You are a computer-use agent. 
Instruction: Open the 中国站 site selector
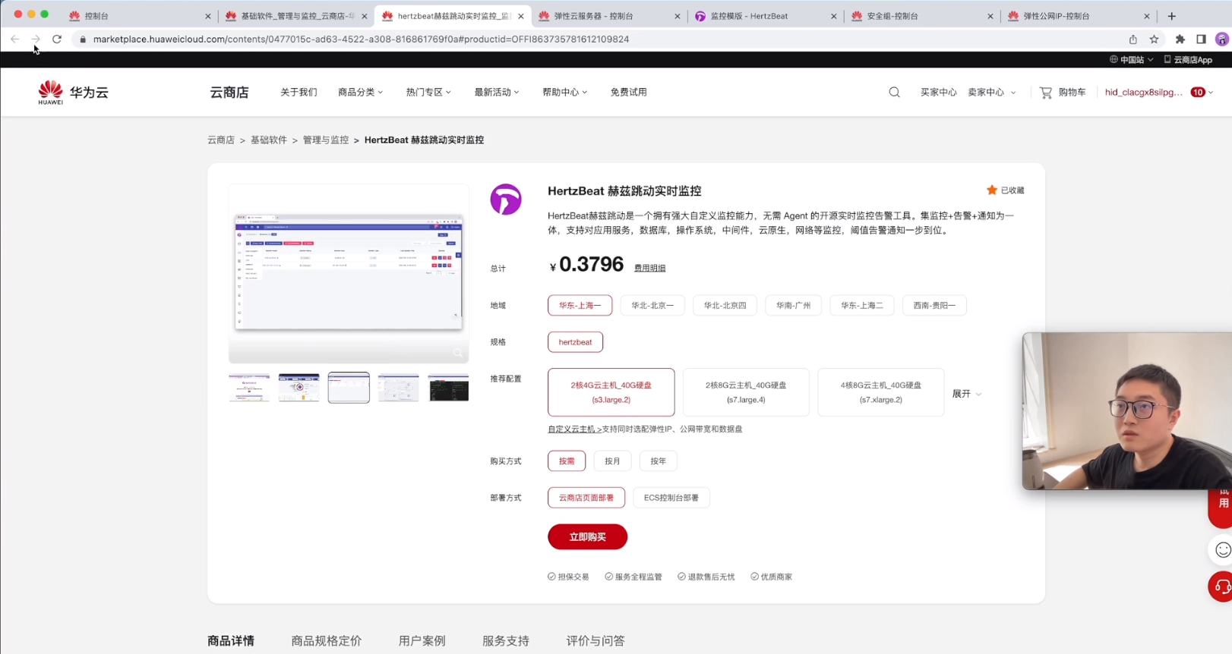click(1131, 60)
